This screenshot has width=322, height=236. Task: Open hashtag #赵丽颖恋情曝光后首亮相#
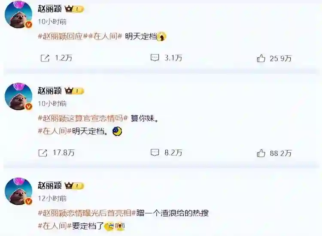click(x=87, y=213)
